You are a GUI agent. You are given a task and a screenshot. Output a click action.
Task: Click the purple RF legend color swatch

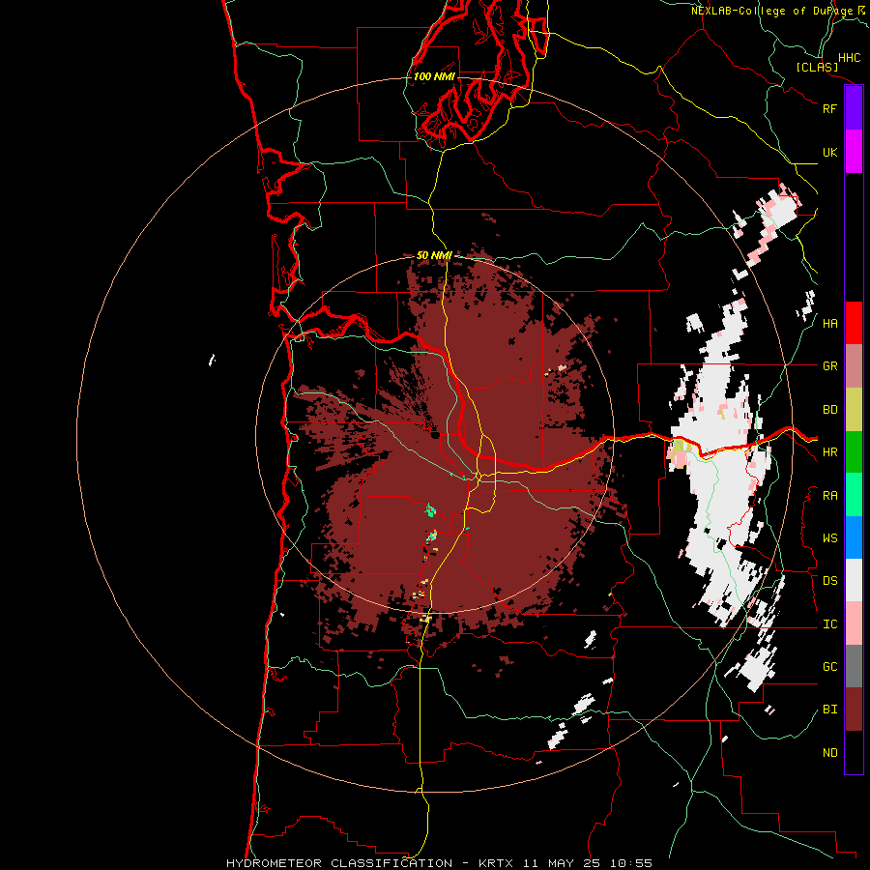[x=854, y=108]
